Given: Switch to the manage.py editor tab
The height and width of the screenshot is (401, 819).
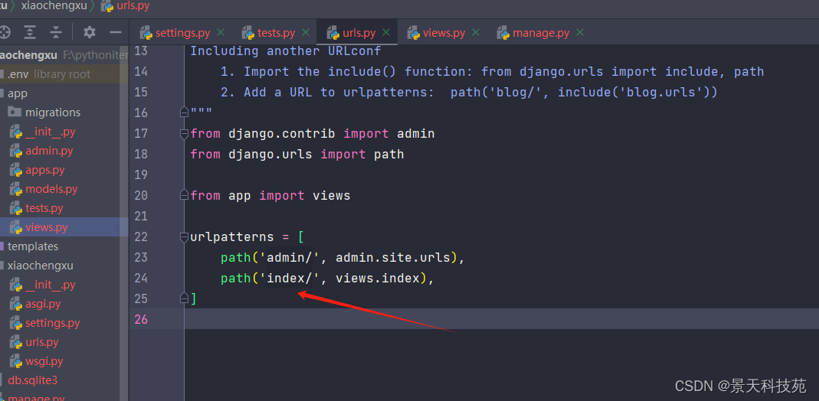Looking at the screenshot, I should [541, 33].
